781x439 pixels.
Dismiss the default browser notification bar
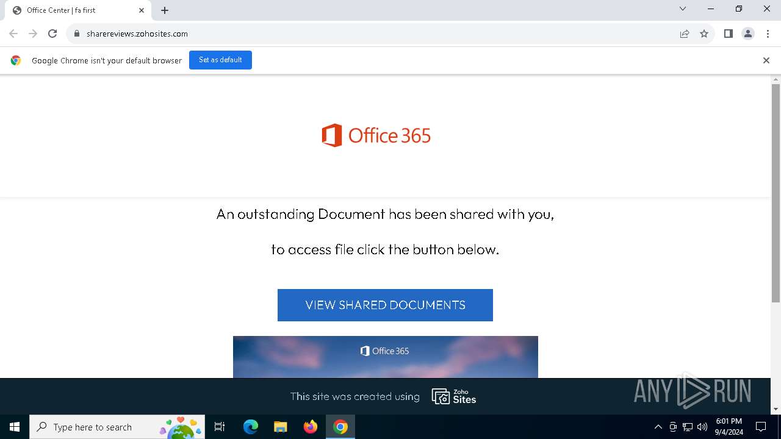tap(766, 60)
